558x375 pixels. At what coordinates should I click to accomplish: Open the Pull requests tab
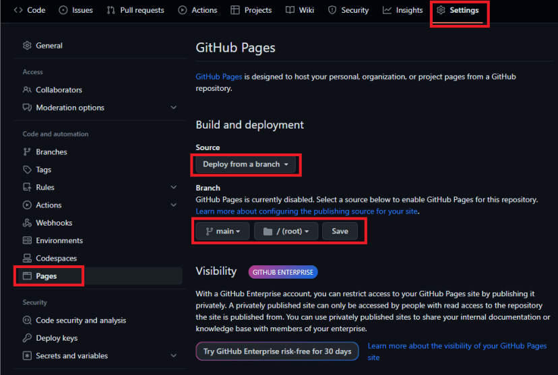pyautogui.click(x=135, y=10)
